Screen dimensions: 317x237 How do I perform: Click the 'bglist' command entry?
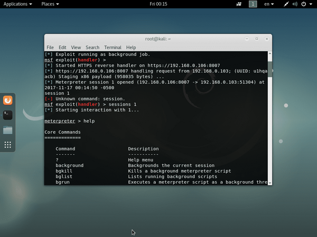click(x=64, y=176)
